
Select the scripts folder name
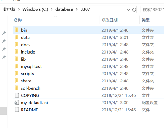pyautogui.click(x=28, y=74)
